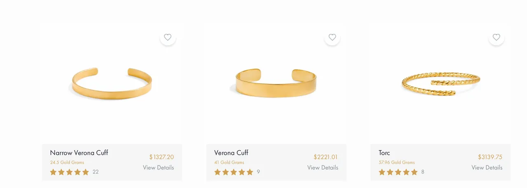The height and width of the screenshot is (188, 527).
Task: Click star rating of Verona Cuff
Action: click(x=234, y=172)
